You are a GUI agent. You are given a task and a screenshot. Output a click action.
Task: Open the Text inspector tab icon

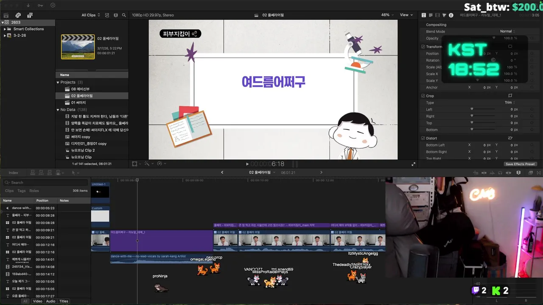424,15
